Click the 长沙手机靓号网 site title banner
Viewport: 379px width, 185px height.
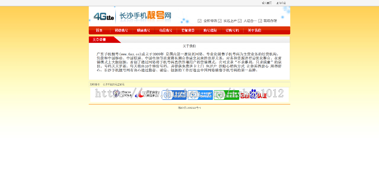point(146,16)
